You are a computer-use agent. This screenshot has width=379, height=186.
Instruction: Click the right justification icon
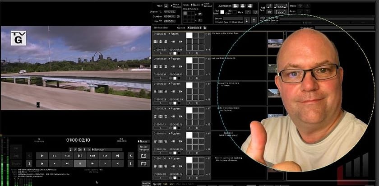pos(250,5)
